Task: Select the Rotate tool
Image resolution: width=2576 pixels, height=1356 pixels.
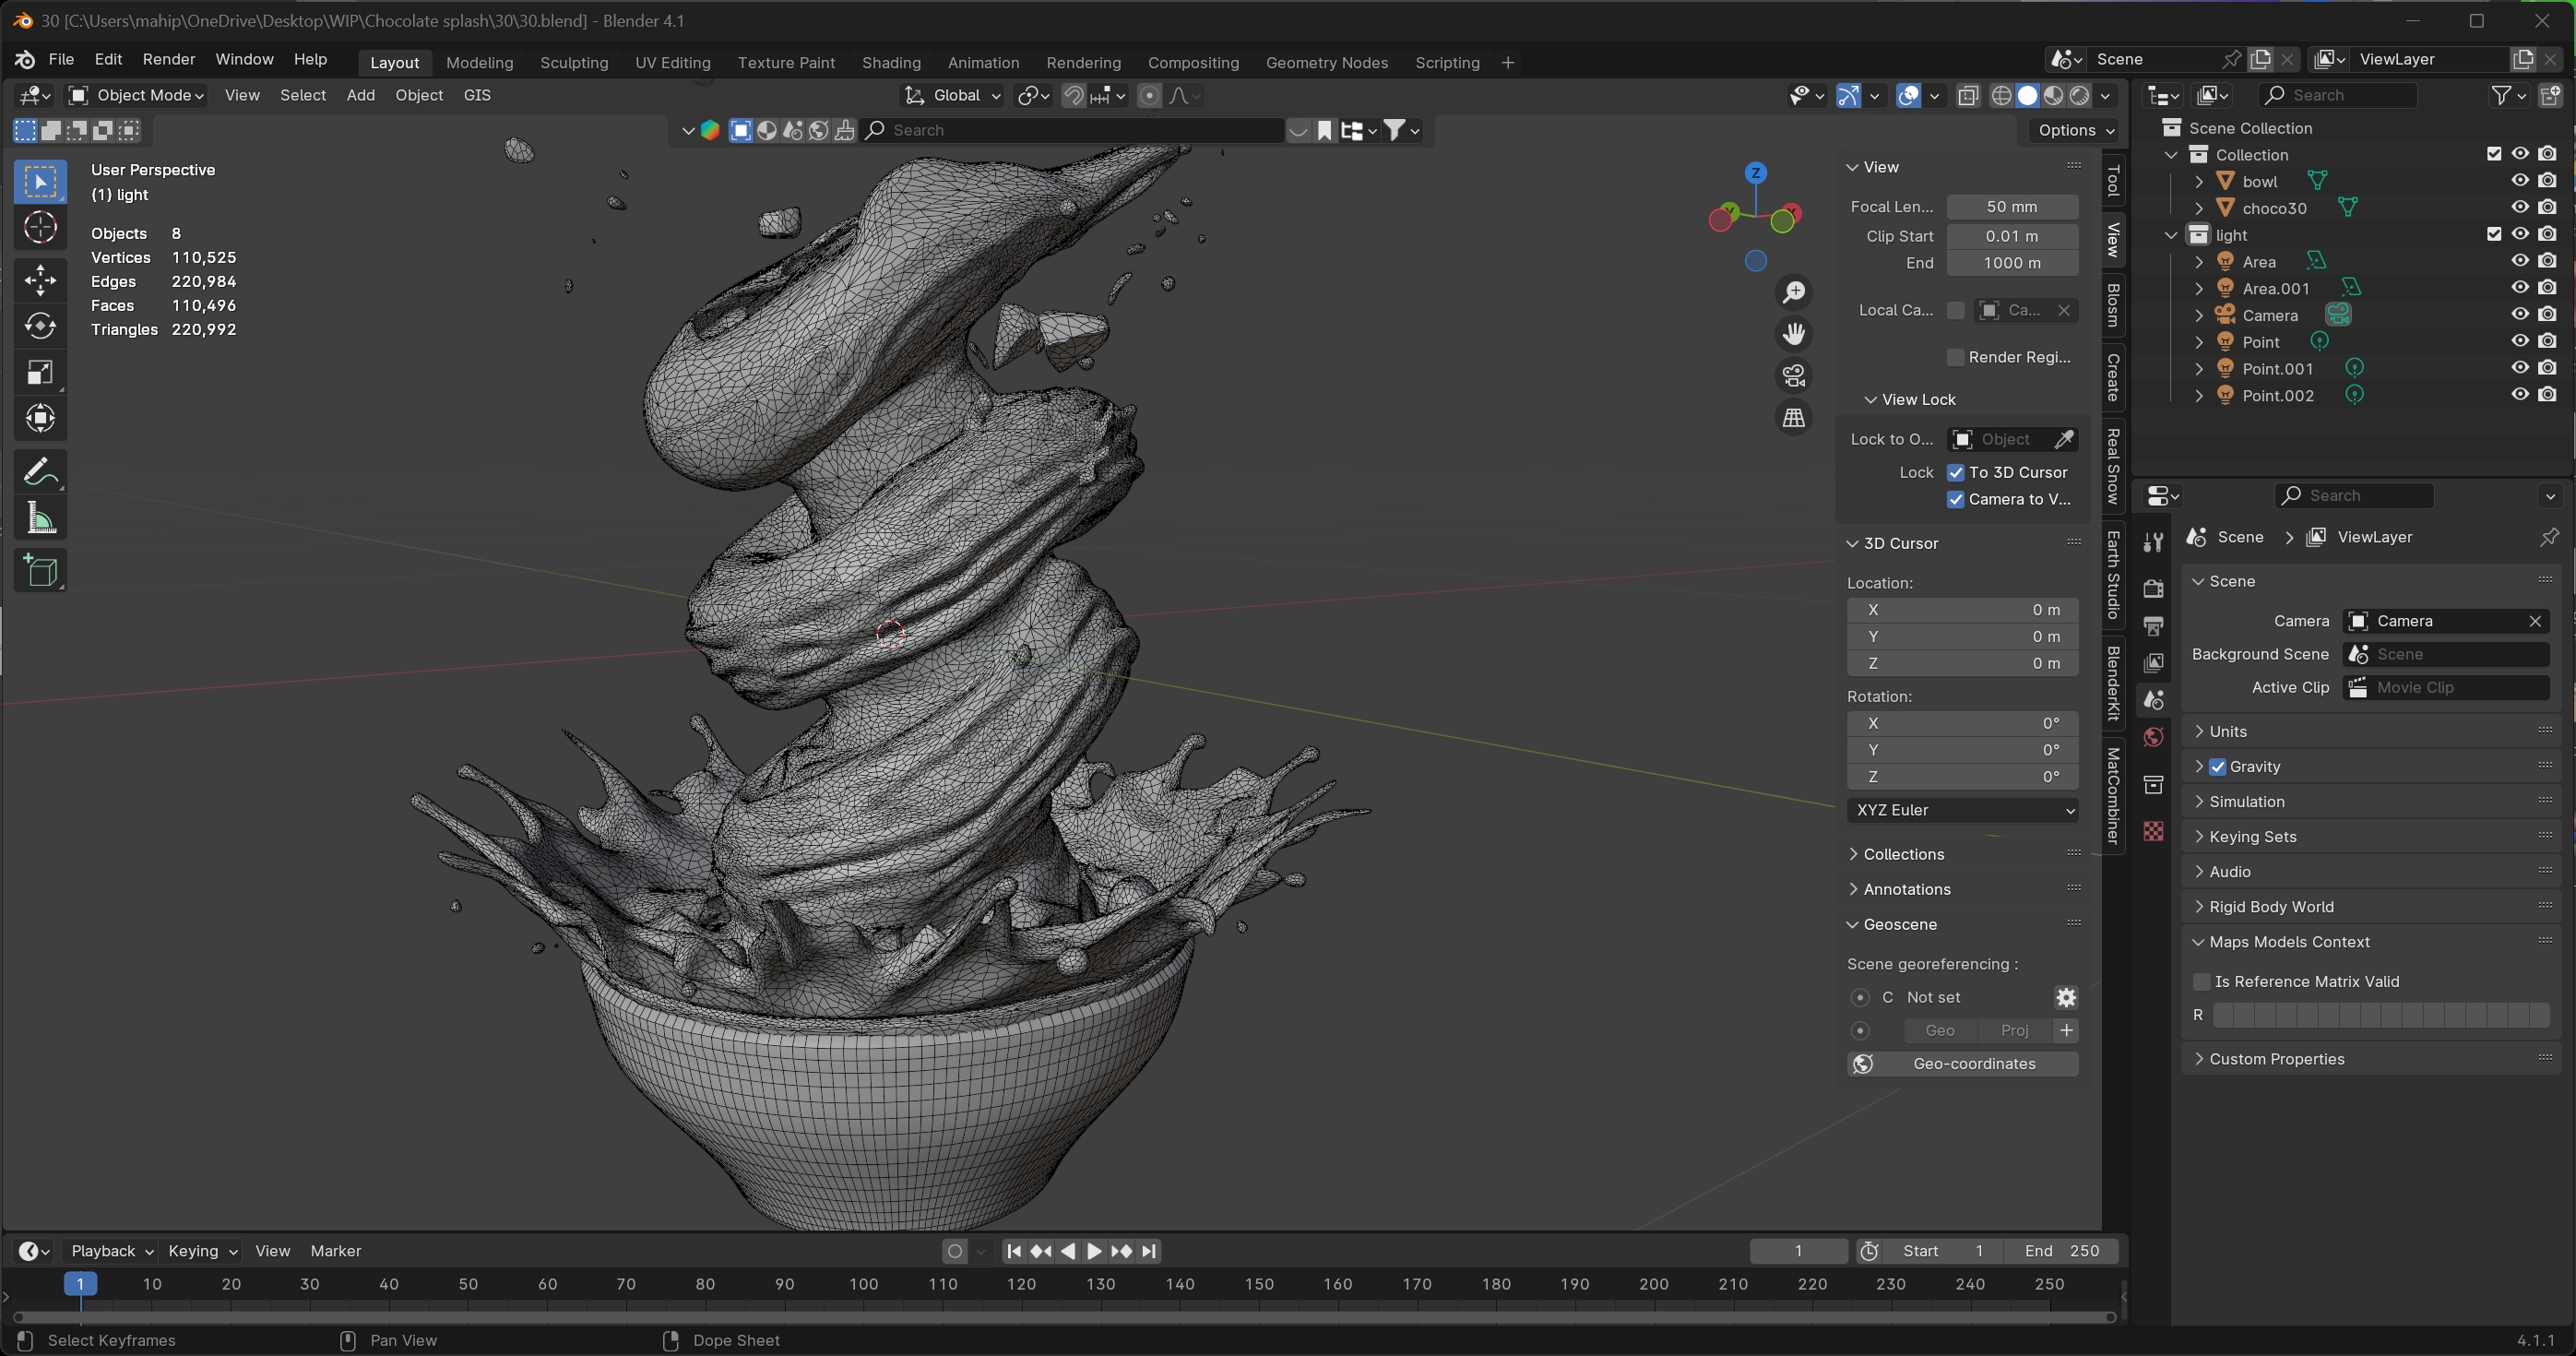Action: click(40, 326)
